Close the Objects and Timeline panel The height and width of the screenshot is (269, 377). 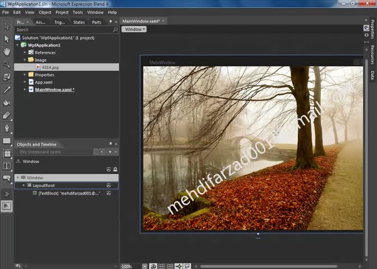coord(116,144)
